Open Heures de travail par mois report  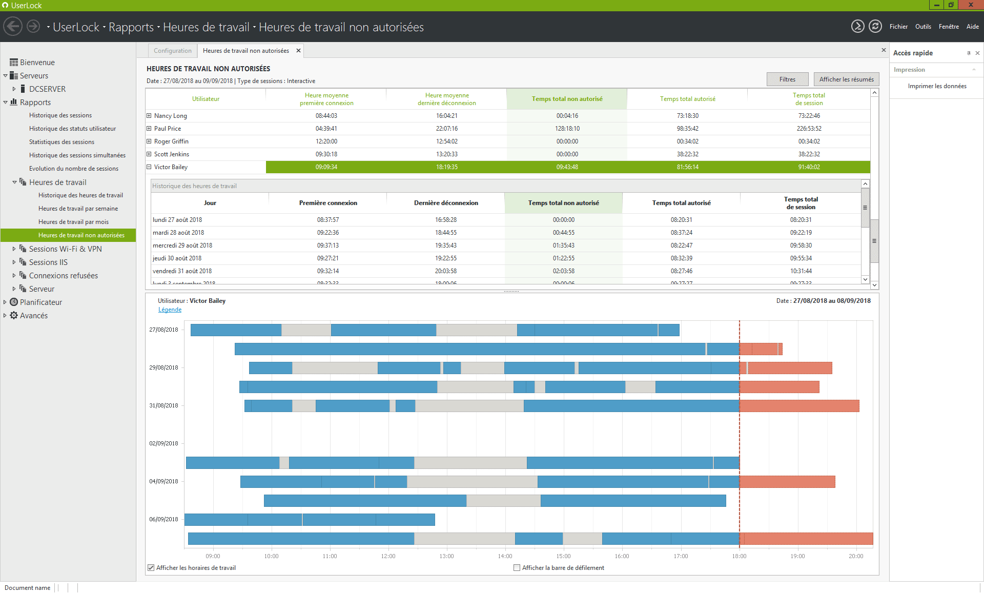[73, 222]
